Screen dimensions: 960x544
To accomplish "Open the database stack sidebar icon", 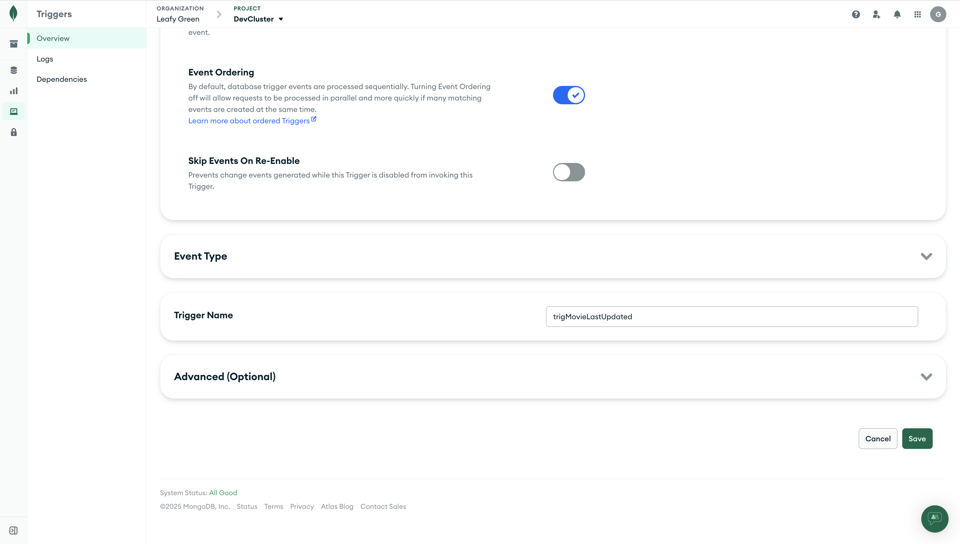I will tap(13, 70).
